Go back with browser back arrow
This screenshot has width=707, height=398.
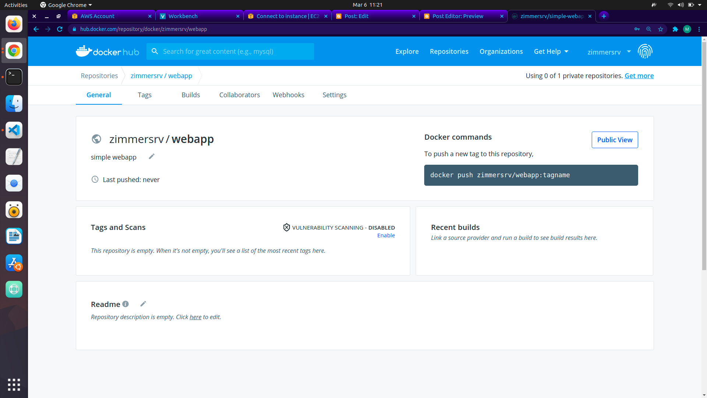[x=36, y=29]
